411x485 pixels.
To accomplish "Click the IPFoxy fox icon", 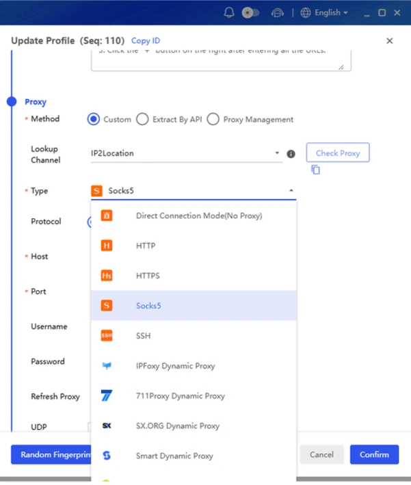I will pyautogui.click(x=107, y=366).
